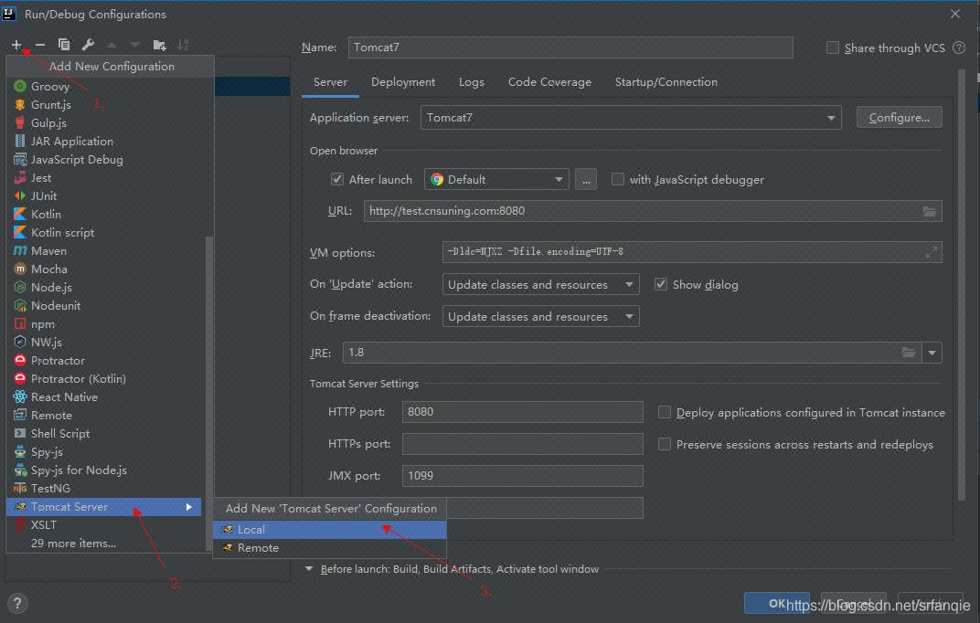The width and height of the screenshot is (980, 623).
Task: Click the plus Add New Configuration icon
Action: point(16,45)
